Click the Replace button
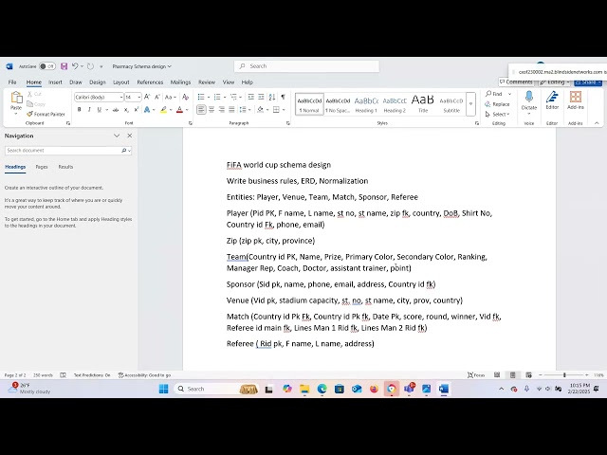The height and width of the screenshot is (455, 607). point(497,104)
